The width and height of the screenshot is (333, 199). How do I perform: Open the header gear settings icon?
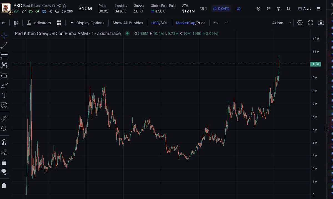(x=258, y=9)
